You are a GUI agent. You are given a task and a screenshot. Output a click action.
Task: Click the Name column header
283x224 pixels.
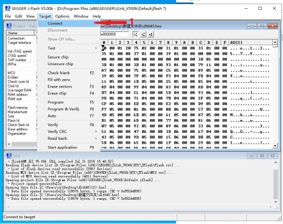[20, 33]
